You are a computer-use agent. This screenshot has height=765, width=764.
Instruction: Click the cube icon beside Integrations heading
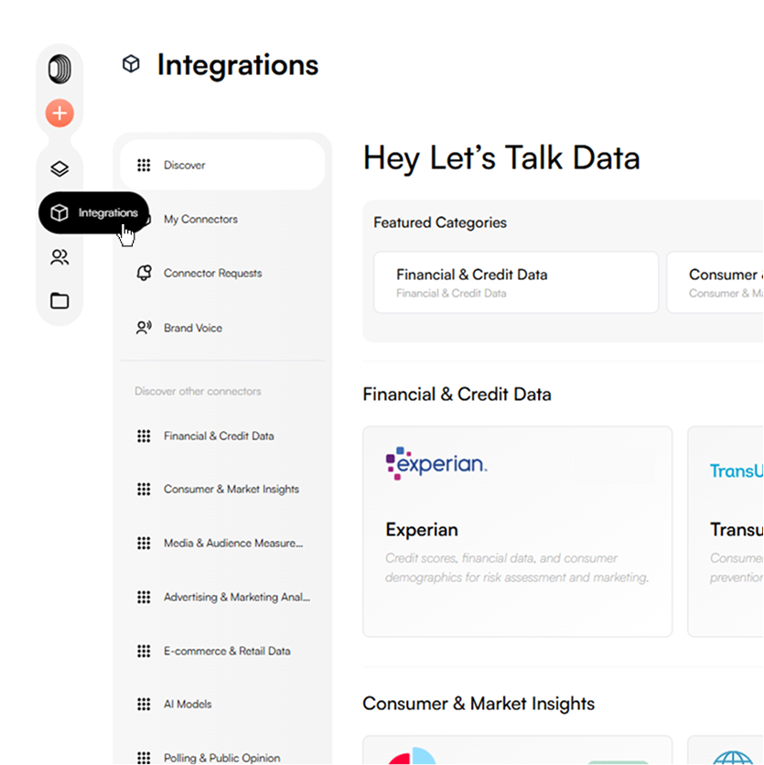[131, 64]
